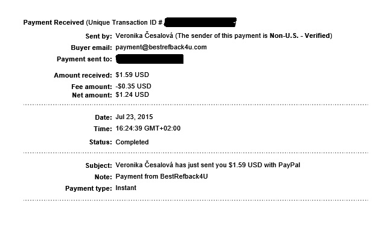
Task: Click the Subject line text
Action: pos(208,165)
